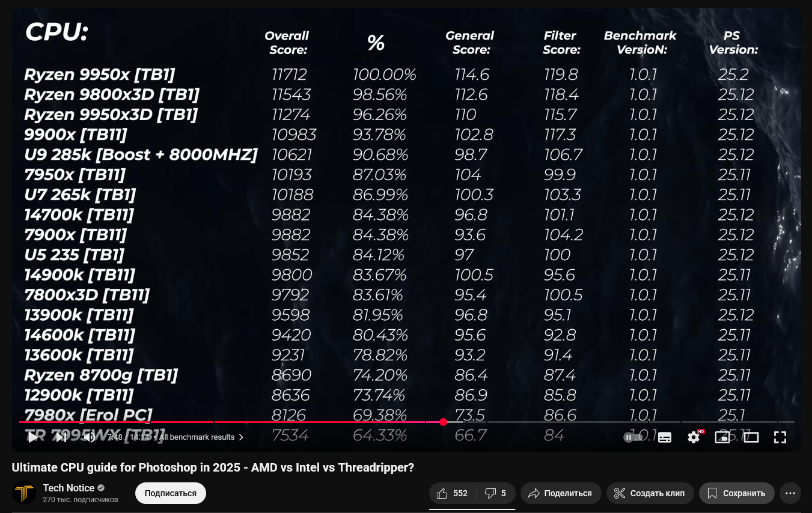This screenshot has width=812, height=513.
Task: Switch to theater mode
Action: point(751,437)
